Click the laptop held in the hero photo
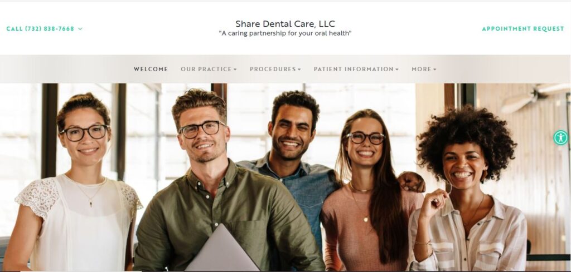Screen dimensions: 571x272 click(x=222, y=249)
